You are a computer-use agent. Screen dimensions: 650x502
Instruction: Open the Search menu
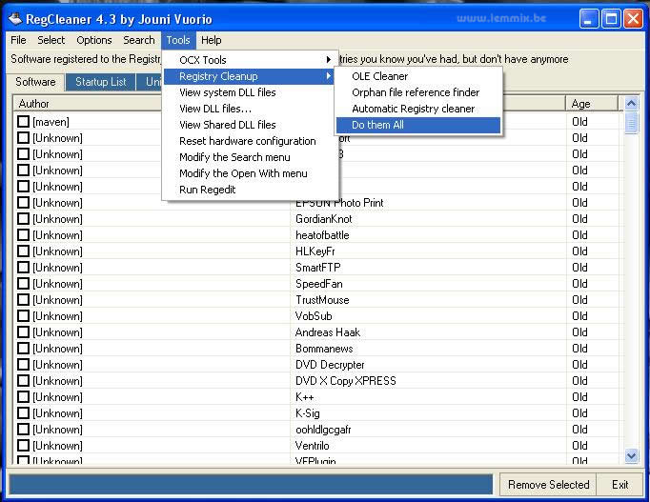pos(138,40)
